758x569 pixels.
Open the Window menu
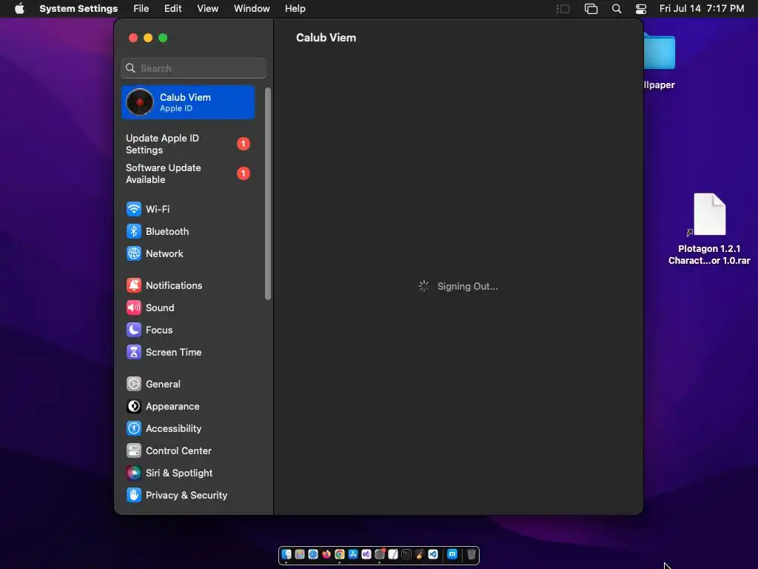point(252,9)
